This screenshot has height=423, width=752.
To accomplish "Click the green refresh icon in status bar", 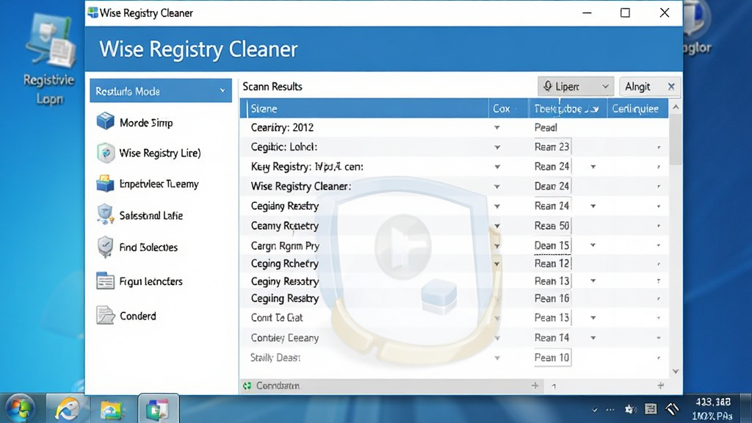I will point(247,386).
